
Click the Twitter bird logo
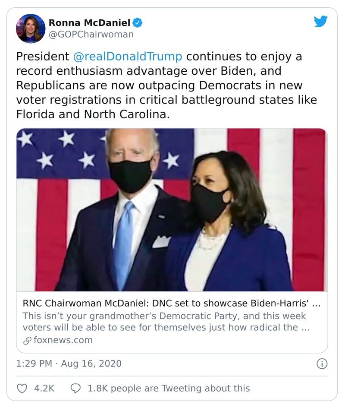pos(320,22)
